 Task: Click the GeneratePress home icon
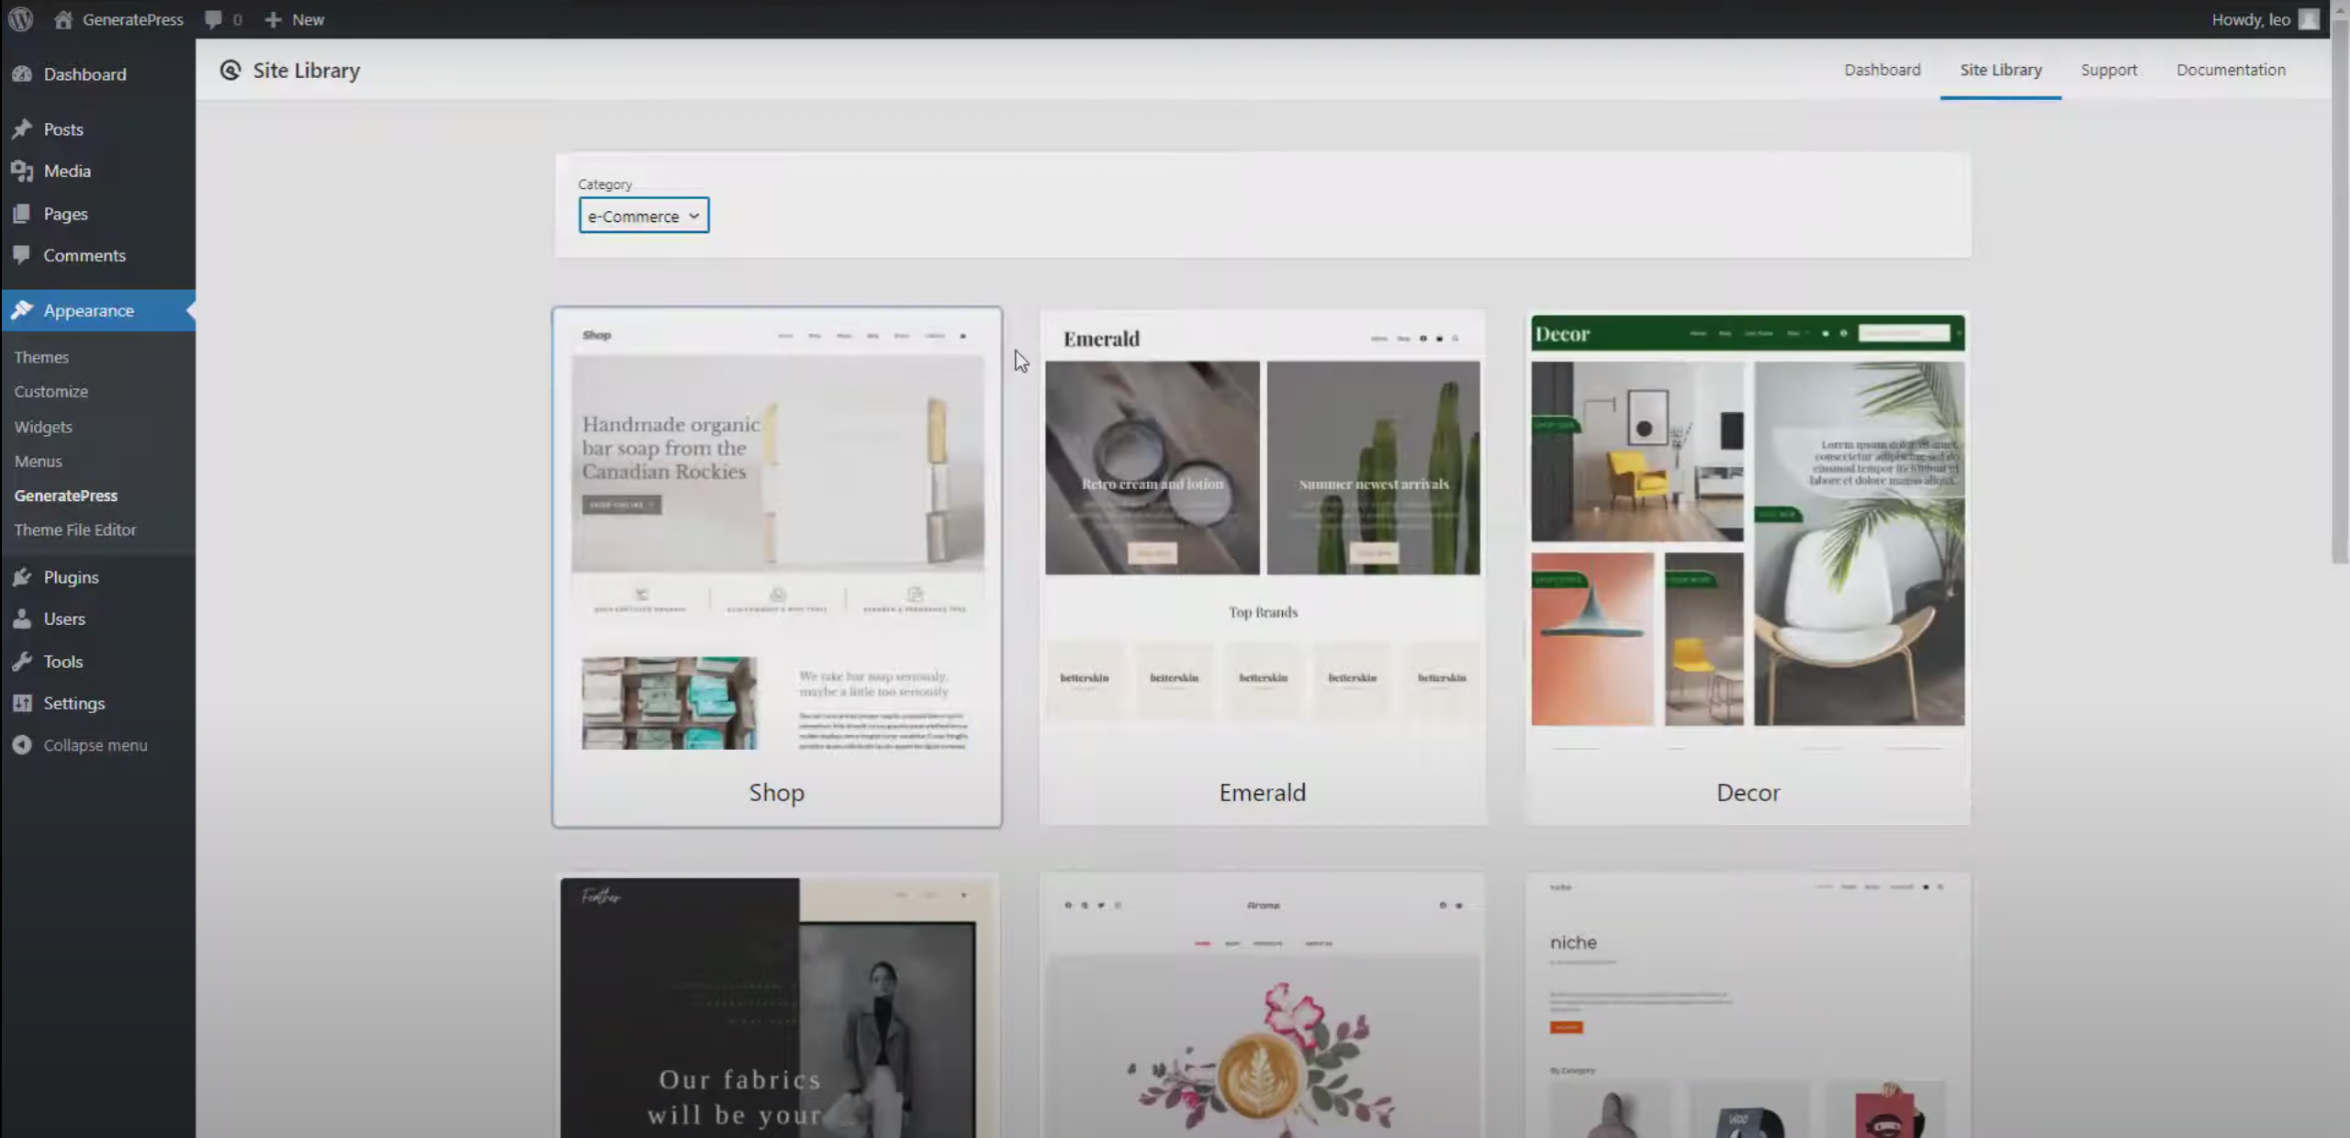pyautogui.click(x=63, y=19)
